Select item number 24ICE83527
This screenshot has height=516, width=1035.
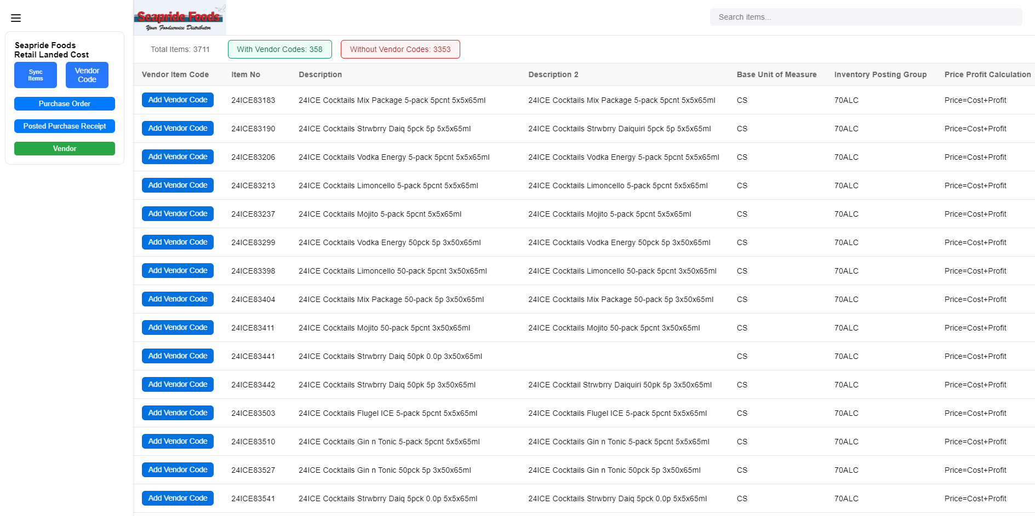253,470
